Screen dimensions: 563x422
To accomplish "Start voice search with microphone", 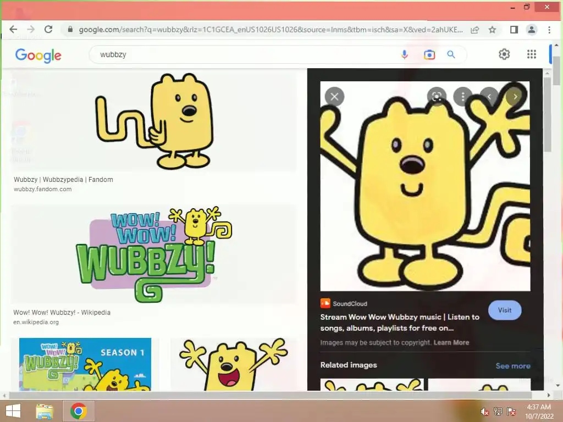I will tap(404, 54).
